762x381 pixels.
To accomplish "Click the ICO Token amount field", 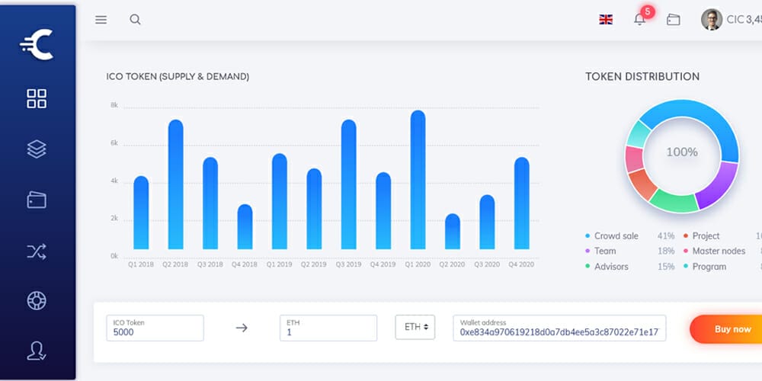I will (x=155, y=328).
